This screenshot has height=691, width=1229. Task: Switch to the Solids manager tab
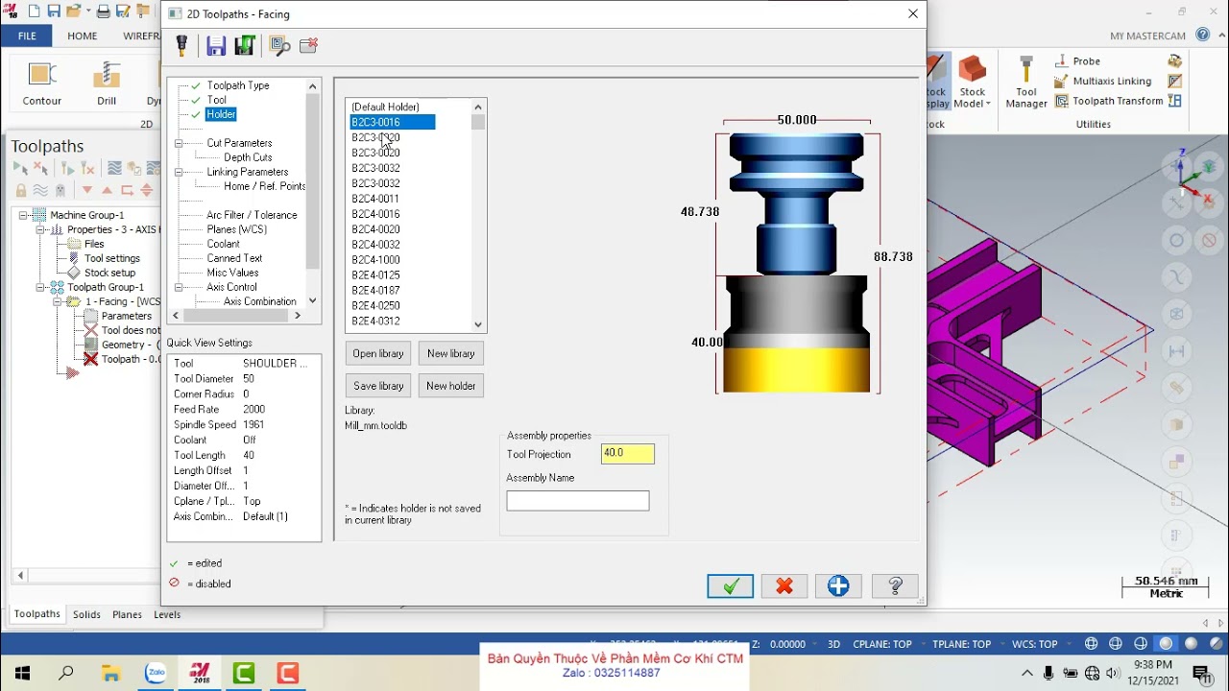(x=86, y=614)
